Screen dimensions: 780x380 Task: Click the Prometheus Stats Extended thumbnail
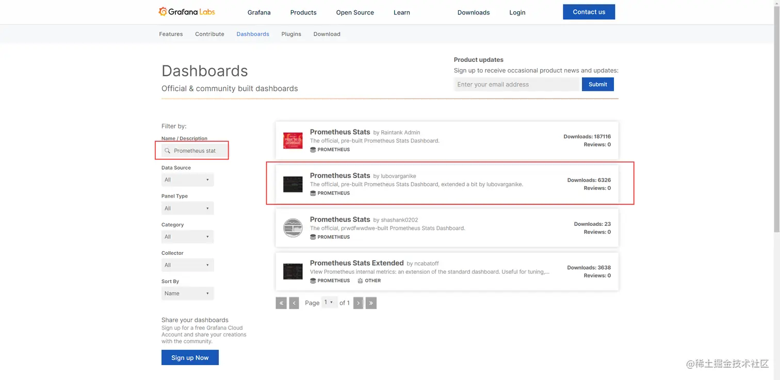[293, 271]
